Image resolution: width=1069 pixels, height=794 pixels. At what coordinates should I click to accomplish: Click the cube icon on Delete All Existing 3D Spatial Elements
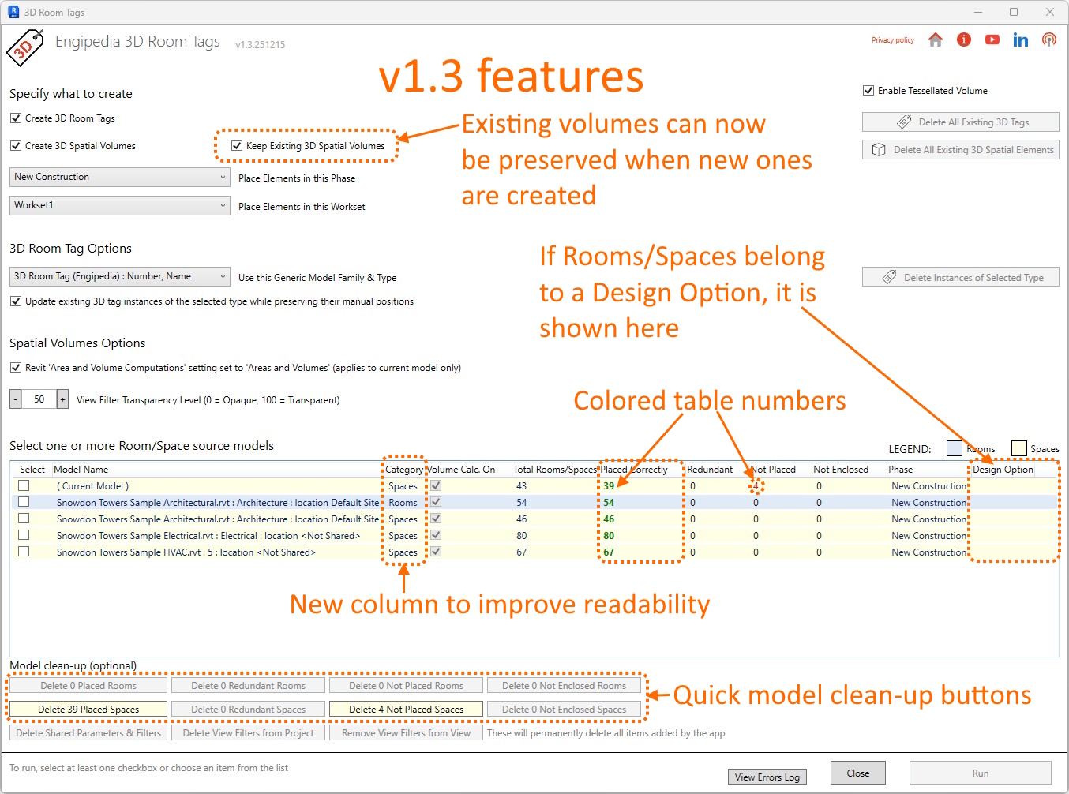click(879, 149)
